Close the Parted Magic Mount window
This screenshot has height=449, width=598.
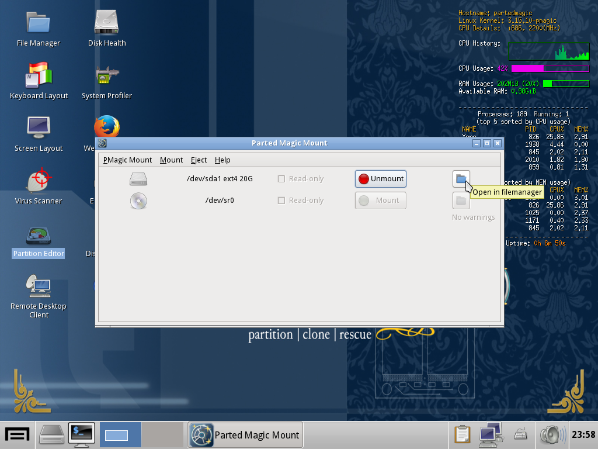[x=498, y=143]
